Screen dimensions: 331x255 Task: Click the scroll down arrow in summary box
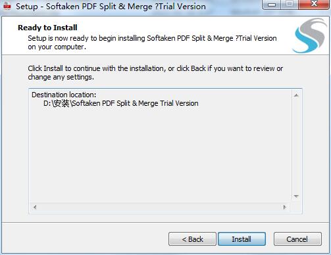tap(296, 197)
